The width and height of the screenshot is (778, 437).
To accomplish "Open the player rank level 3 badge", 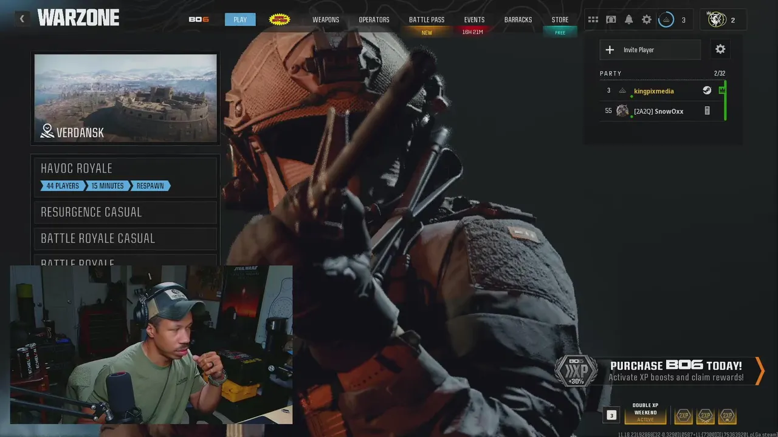I will click(666, 19).
